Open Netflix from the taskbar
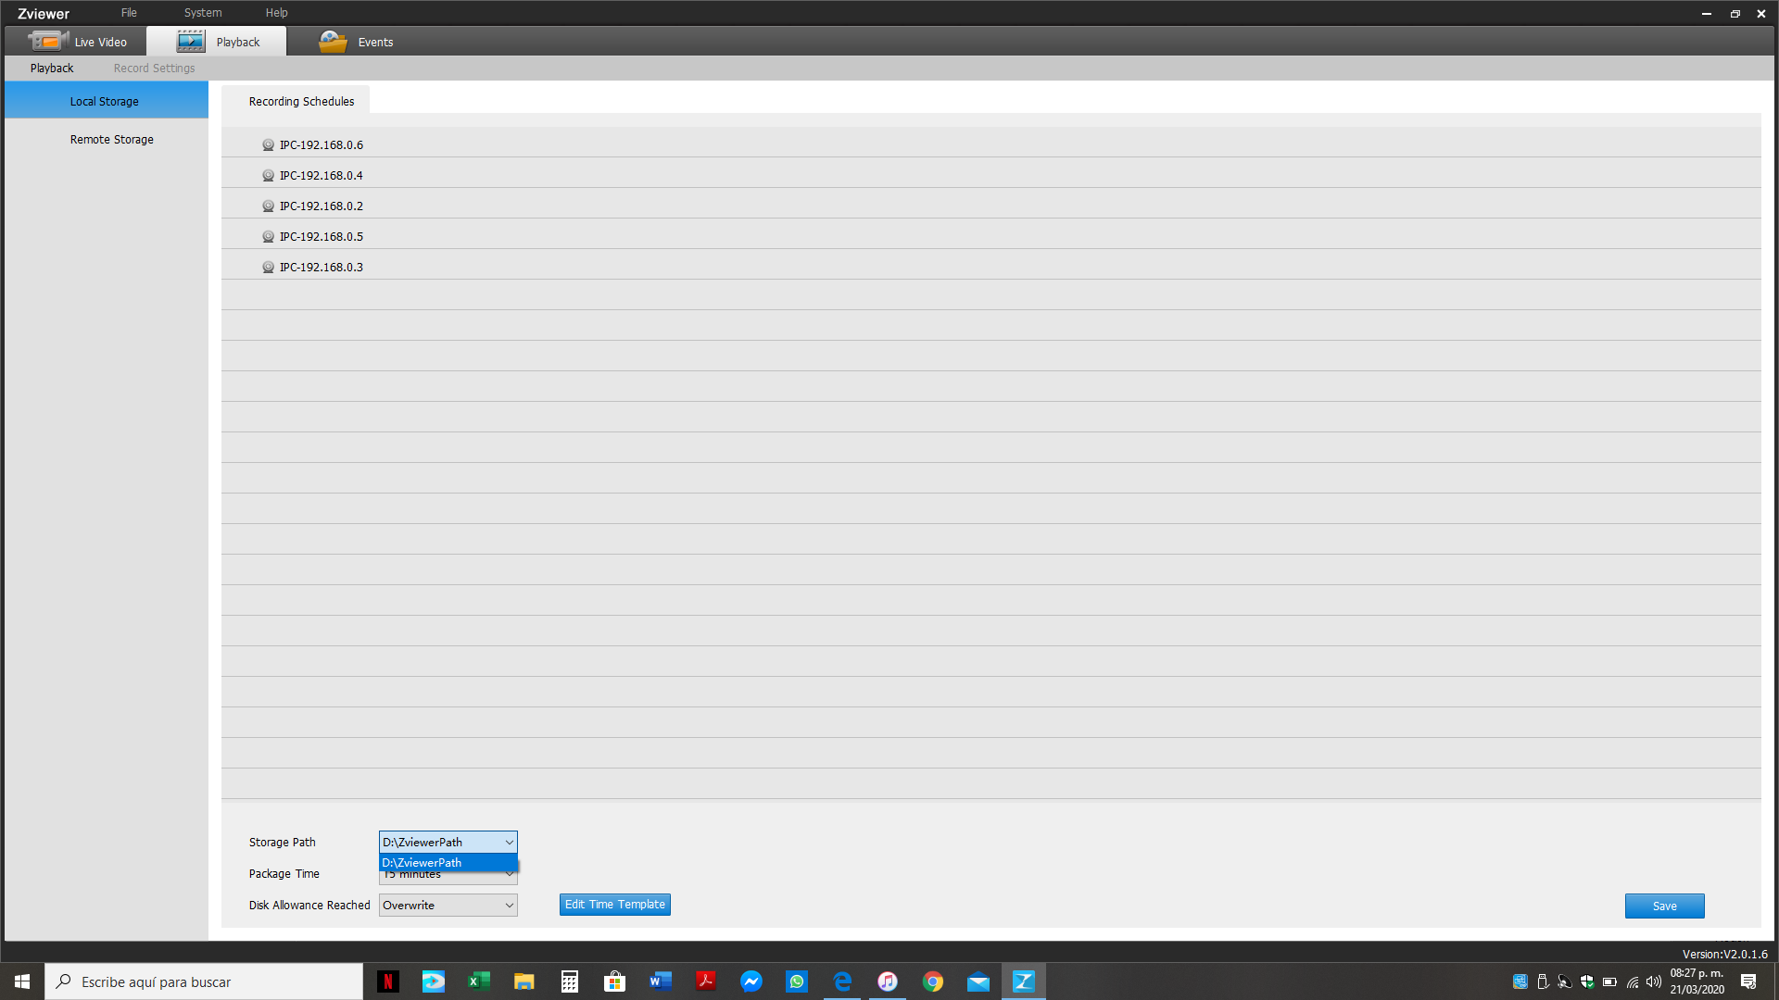The height and width of the screenshot is (1000, 1779). tap(388, 981)
